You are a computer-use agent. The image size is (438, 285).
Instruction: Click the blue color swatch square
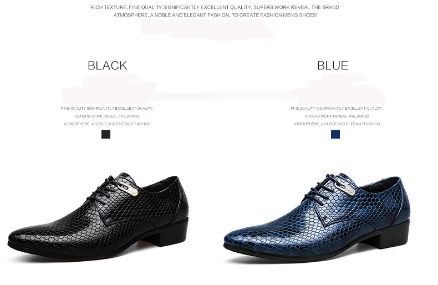click(335, 134)
